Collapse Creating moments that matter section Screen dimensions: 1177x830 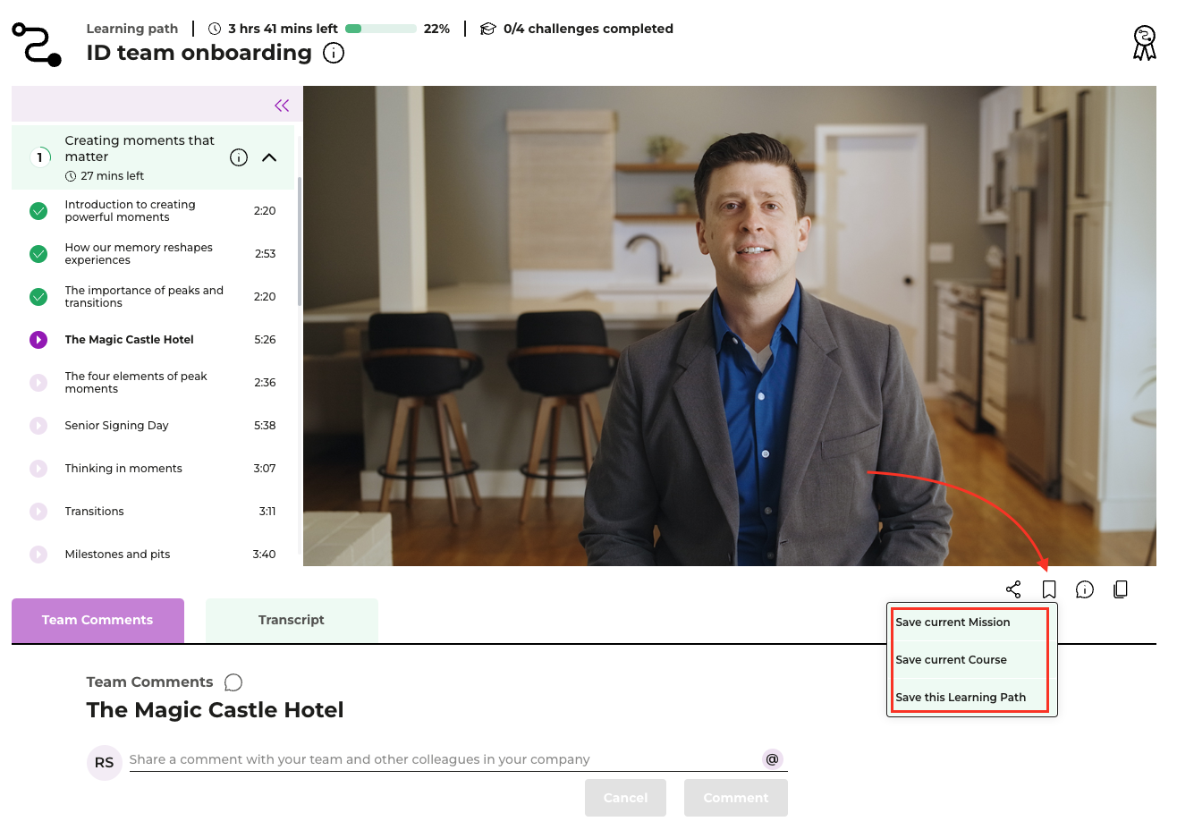[269, 157]
